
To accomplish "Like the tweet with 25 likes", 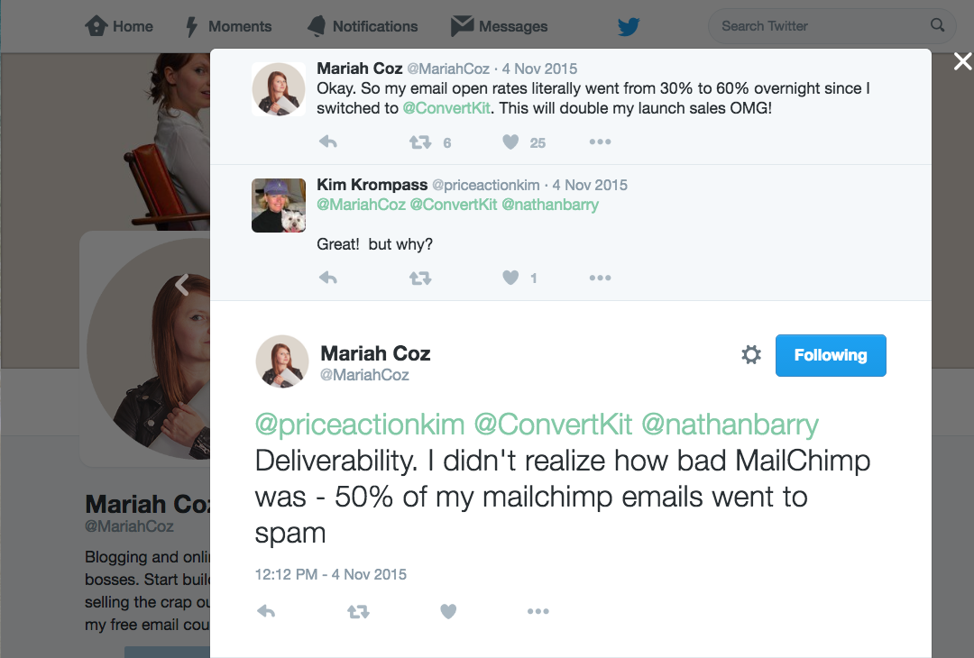I will tap(510, 142).
